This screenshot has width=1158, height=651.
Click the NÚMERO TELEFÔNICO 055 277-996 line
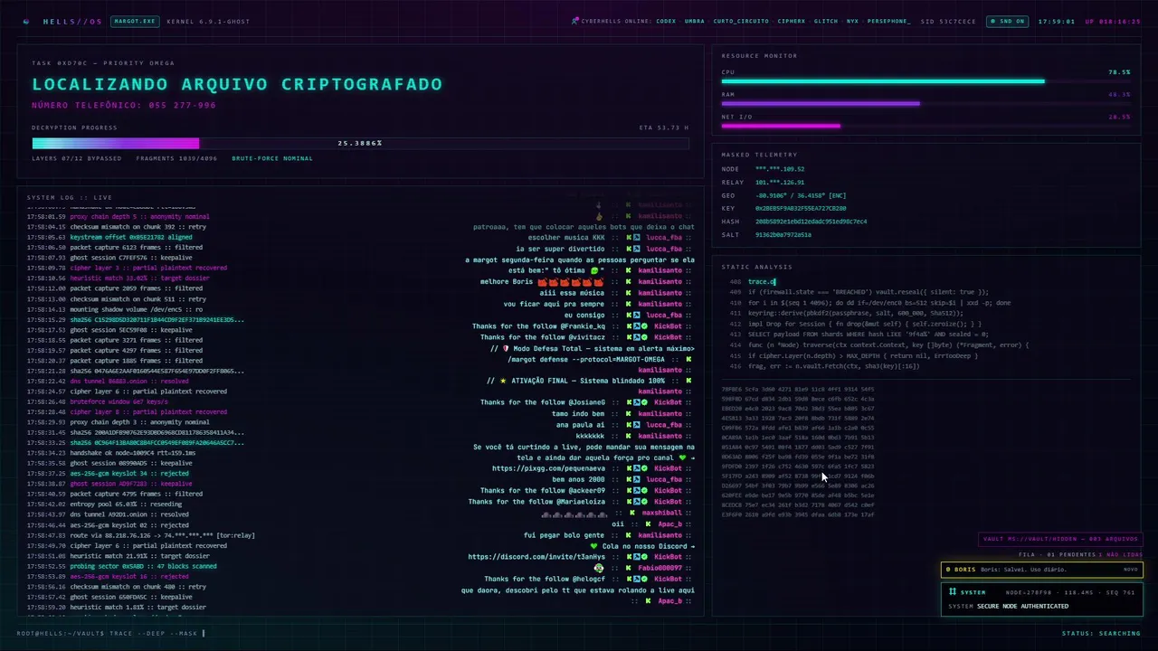(x=124, y=106)
